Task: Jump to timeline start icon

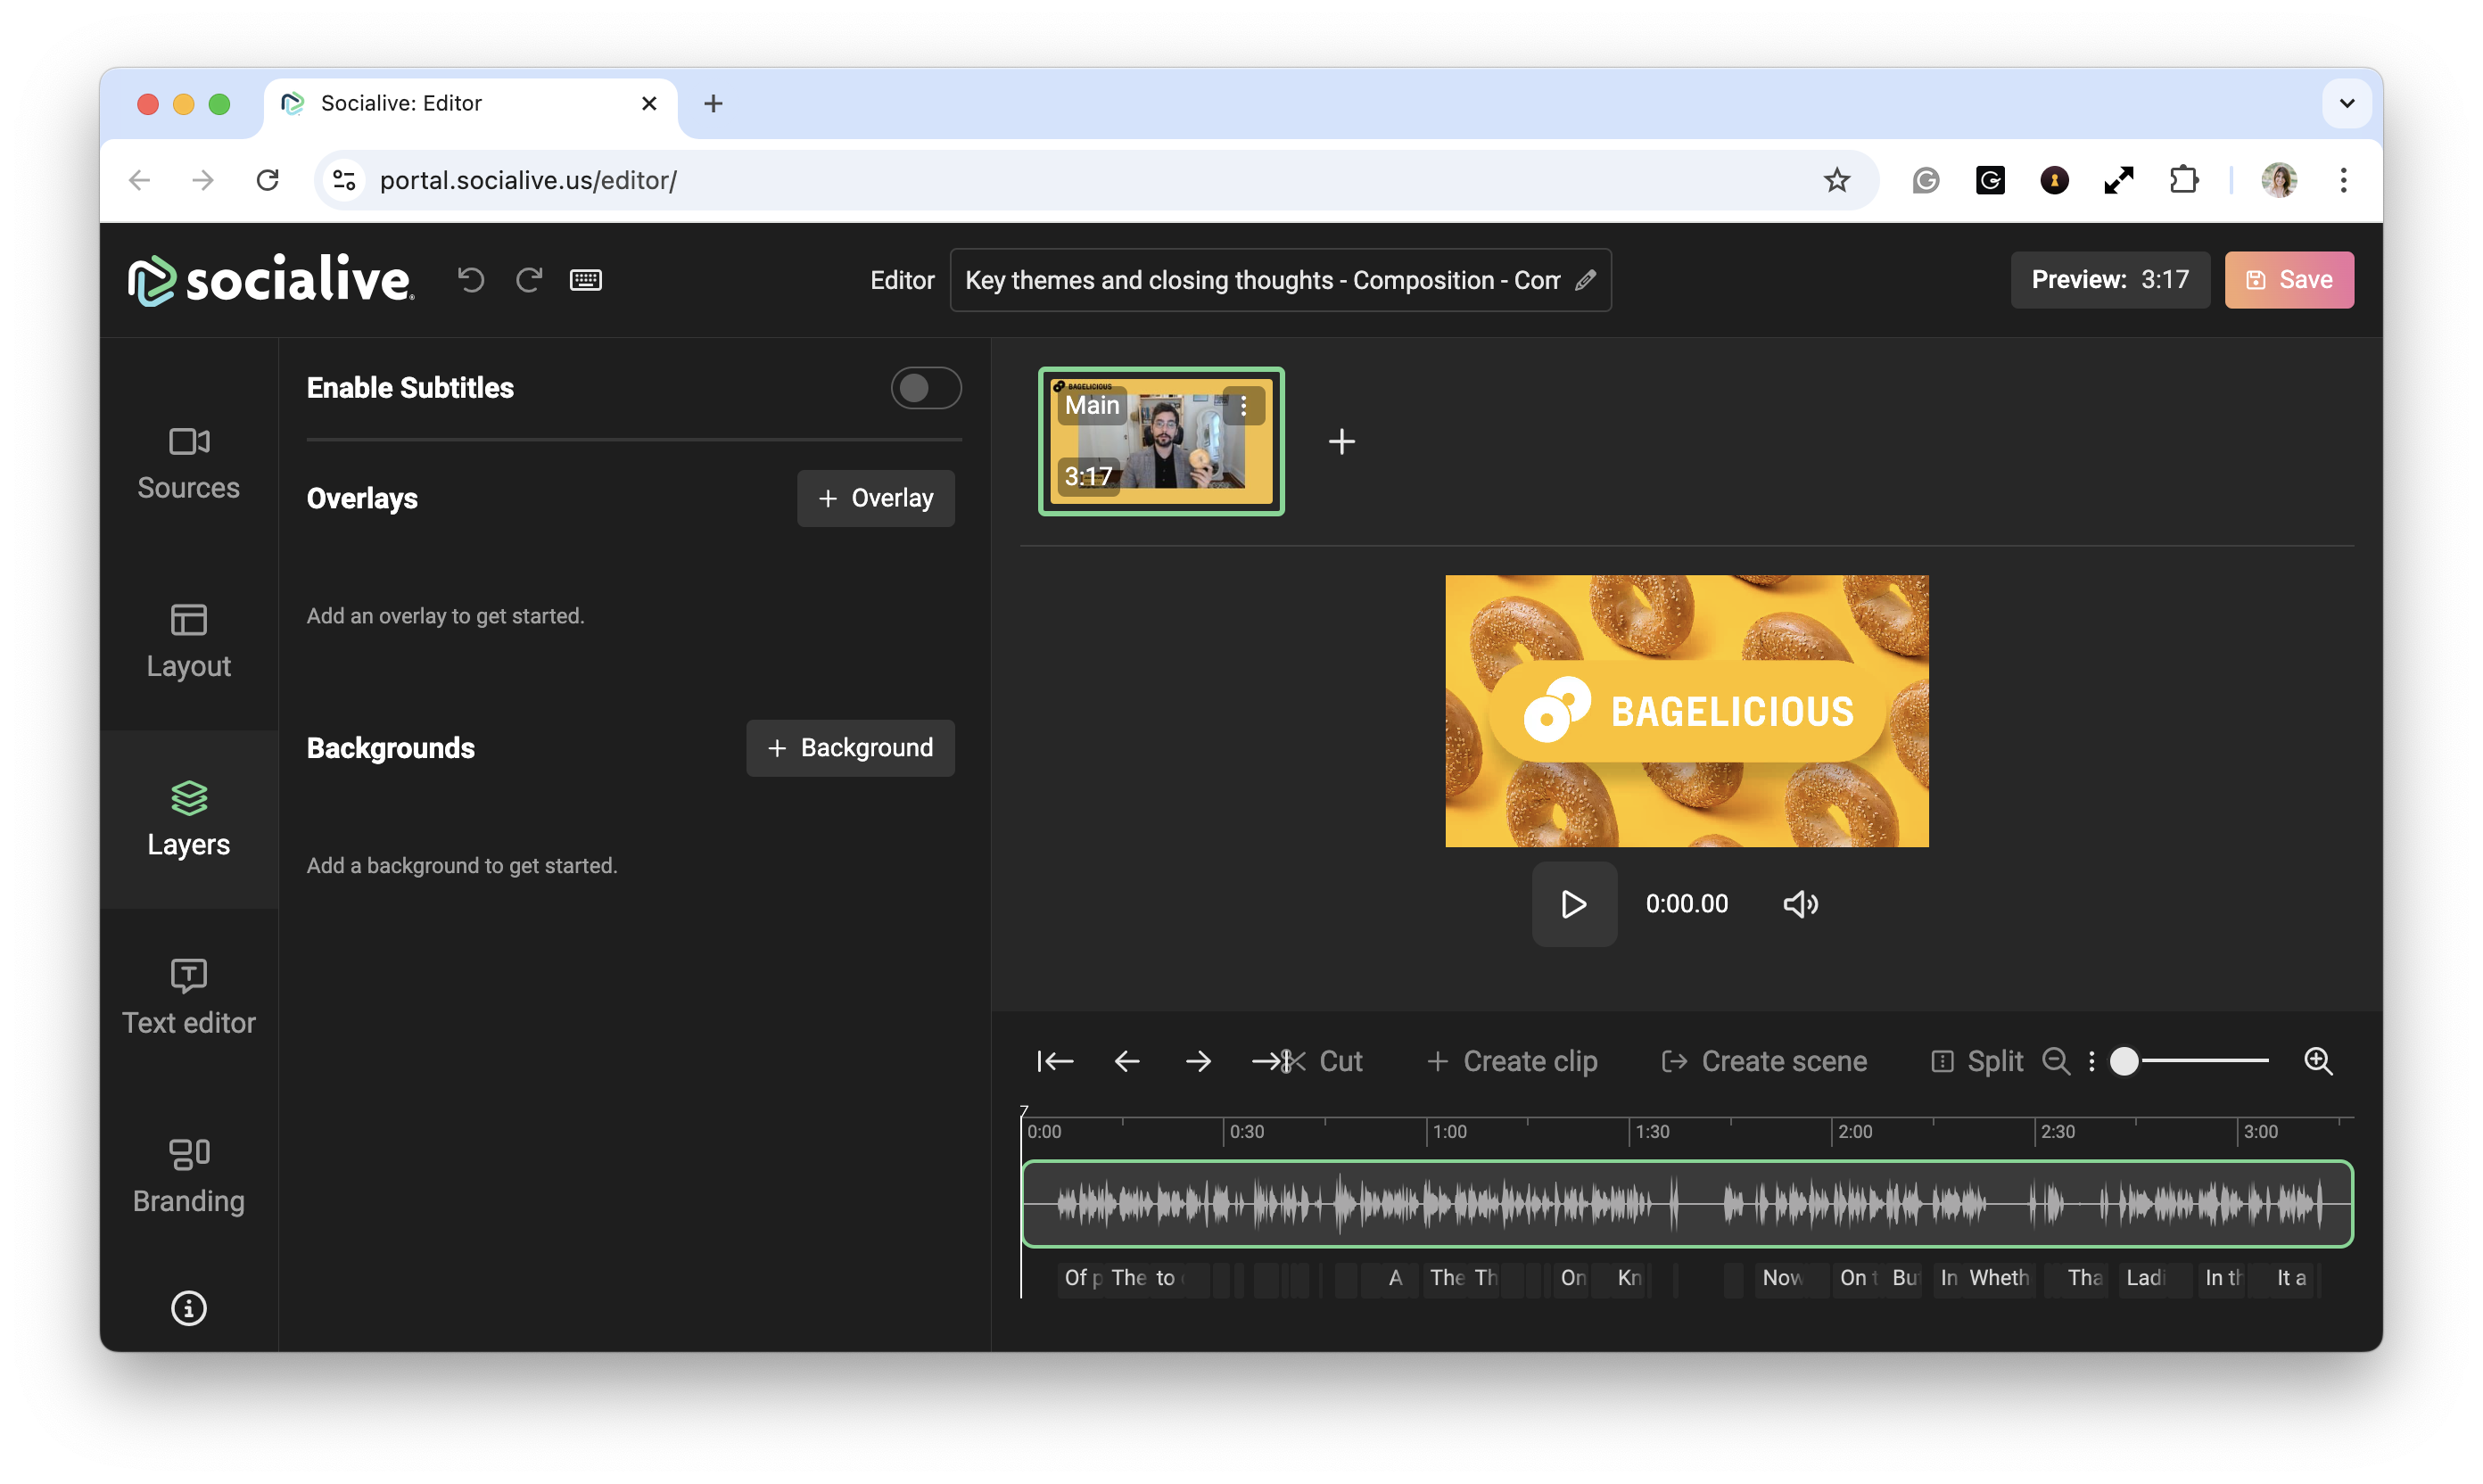Action: tap(1055, 1061)
